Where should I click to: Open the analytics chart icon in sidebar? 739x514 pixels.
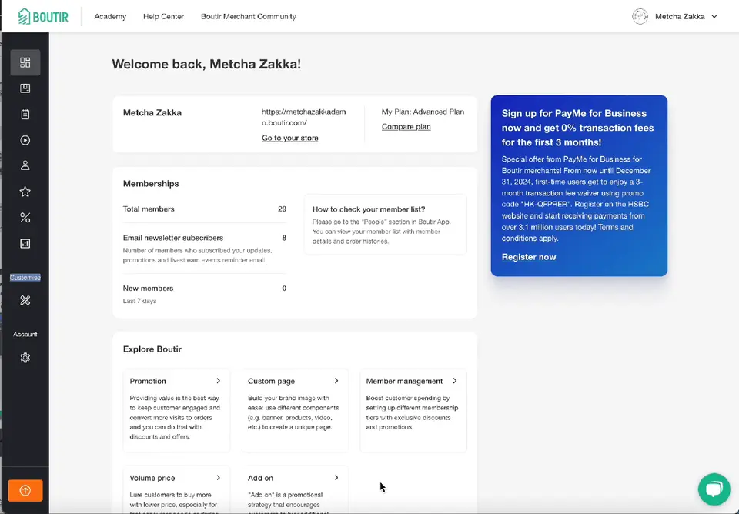click(25, 243)
